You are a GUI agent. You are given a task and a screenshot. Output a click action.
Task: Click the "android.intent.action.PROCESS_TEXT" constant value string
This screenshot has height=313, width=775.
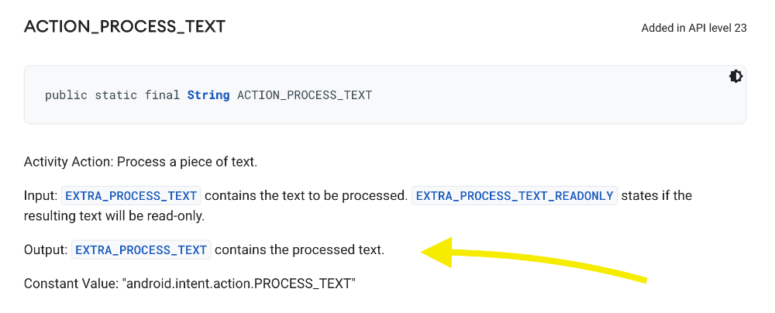pos(238,284)
